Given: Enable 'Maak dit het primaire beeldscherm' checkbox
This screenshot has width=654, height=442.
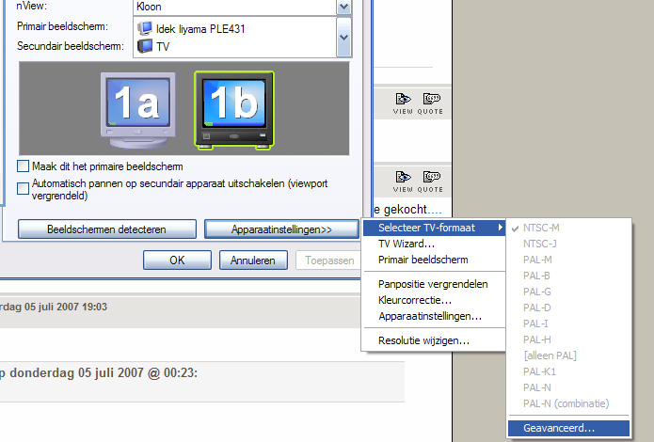Looking at the screenshot, I should click(23, 166).
